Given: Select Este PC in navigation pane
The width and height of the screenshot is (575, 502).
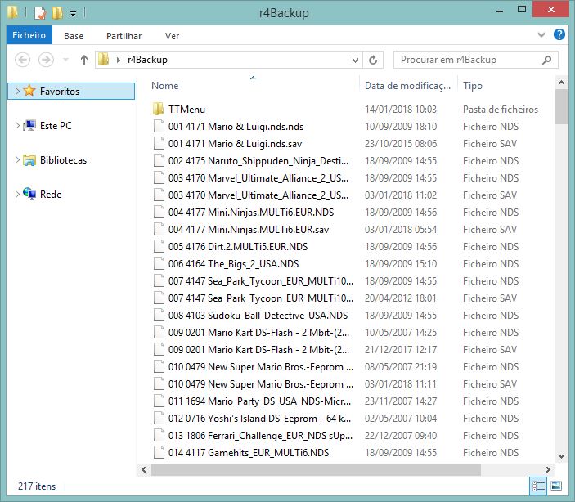Looking at the screenshot, I should point(56,126).
